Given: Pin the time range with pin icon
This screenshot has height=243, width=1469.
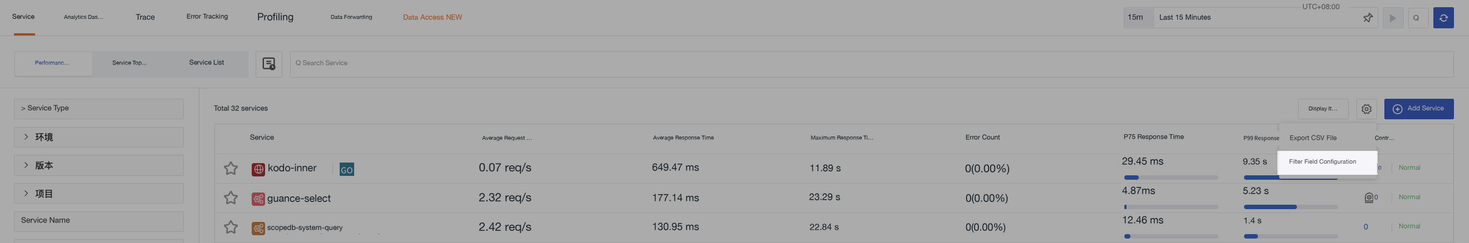Looking at the screenshot, I should [1368, 18].
